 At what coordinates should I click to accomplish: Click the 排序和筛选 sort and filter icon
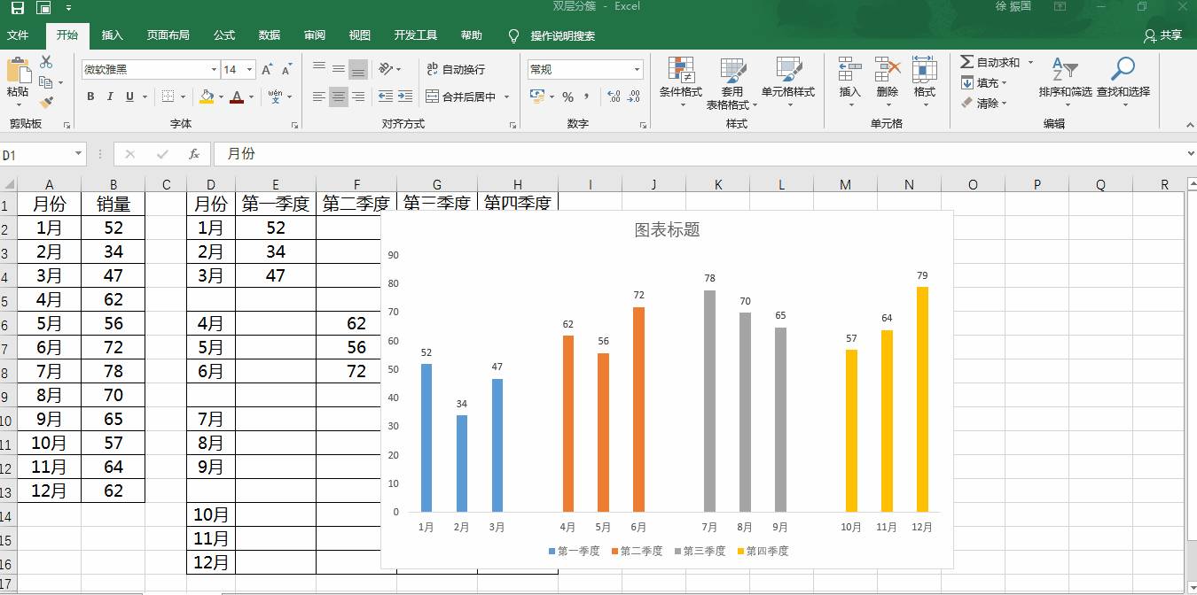coord(1065,78)
